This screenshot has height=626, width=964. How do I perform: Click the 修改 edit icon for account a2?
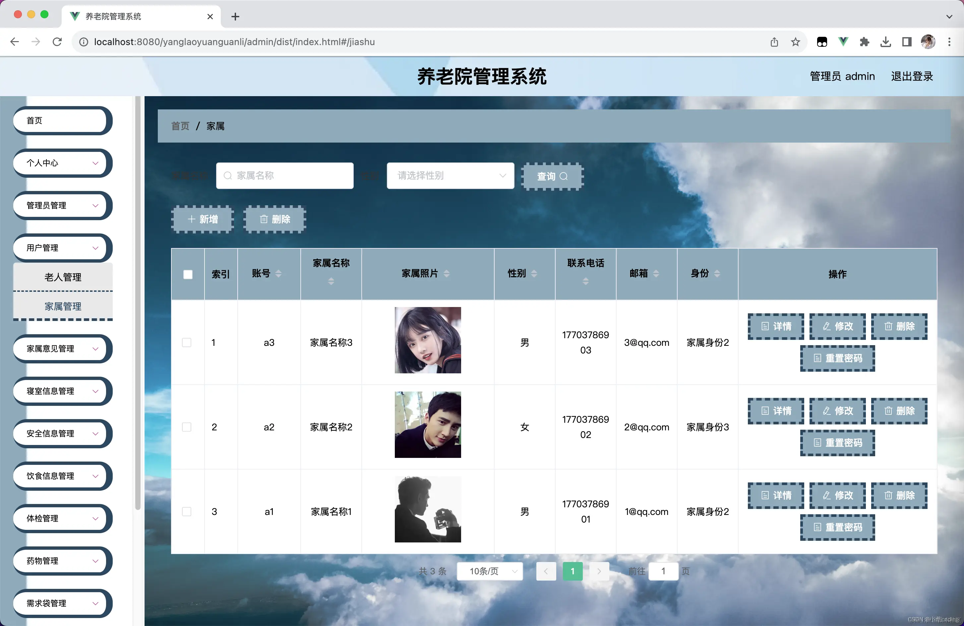tap(837, 411)
